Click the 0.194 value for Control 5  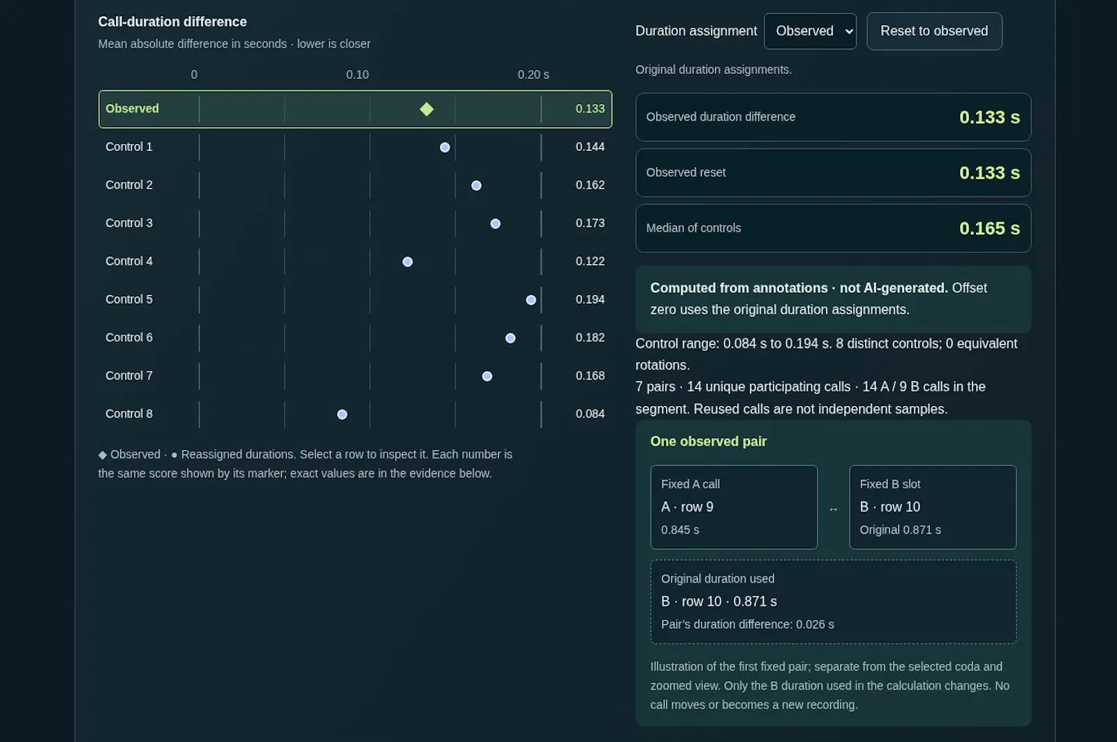tap(590, 299)
